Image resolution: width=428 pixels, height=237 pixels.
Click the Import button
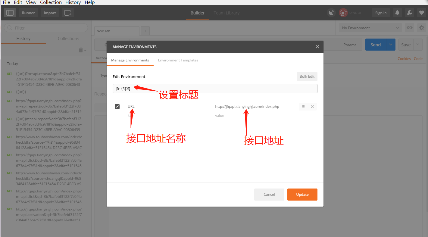coord(50,13)
